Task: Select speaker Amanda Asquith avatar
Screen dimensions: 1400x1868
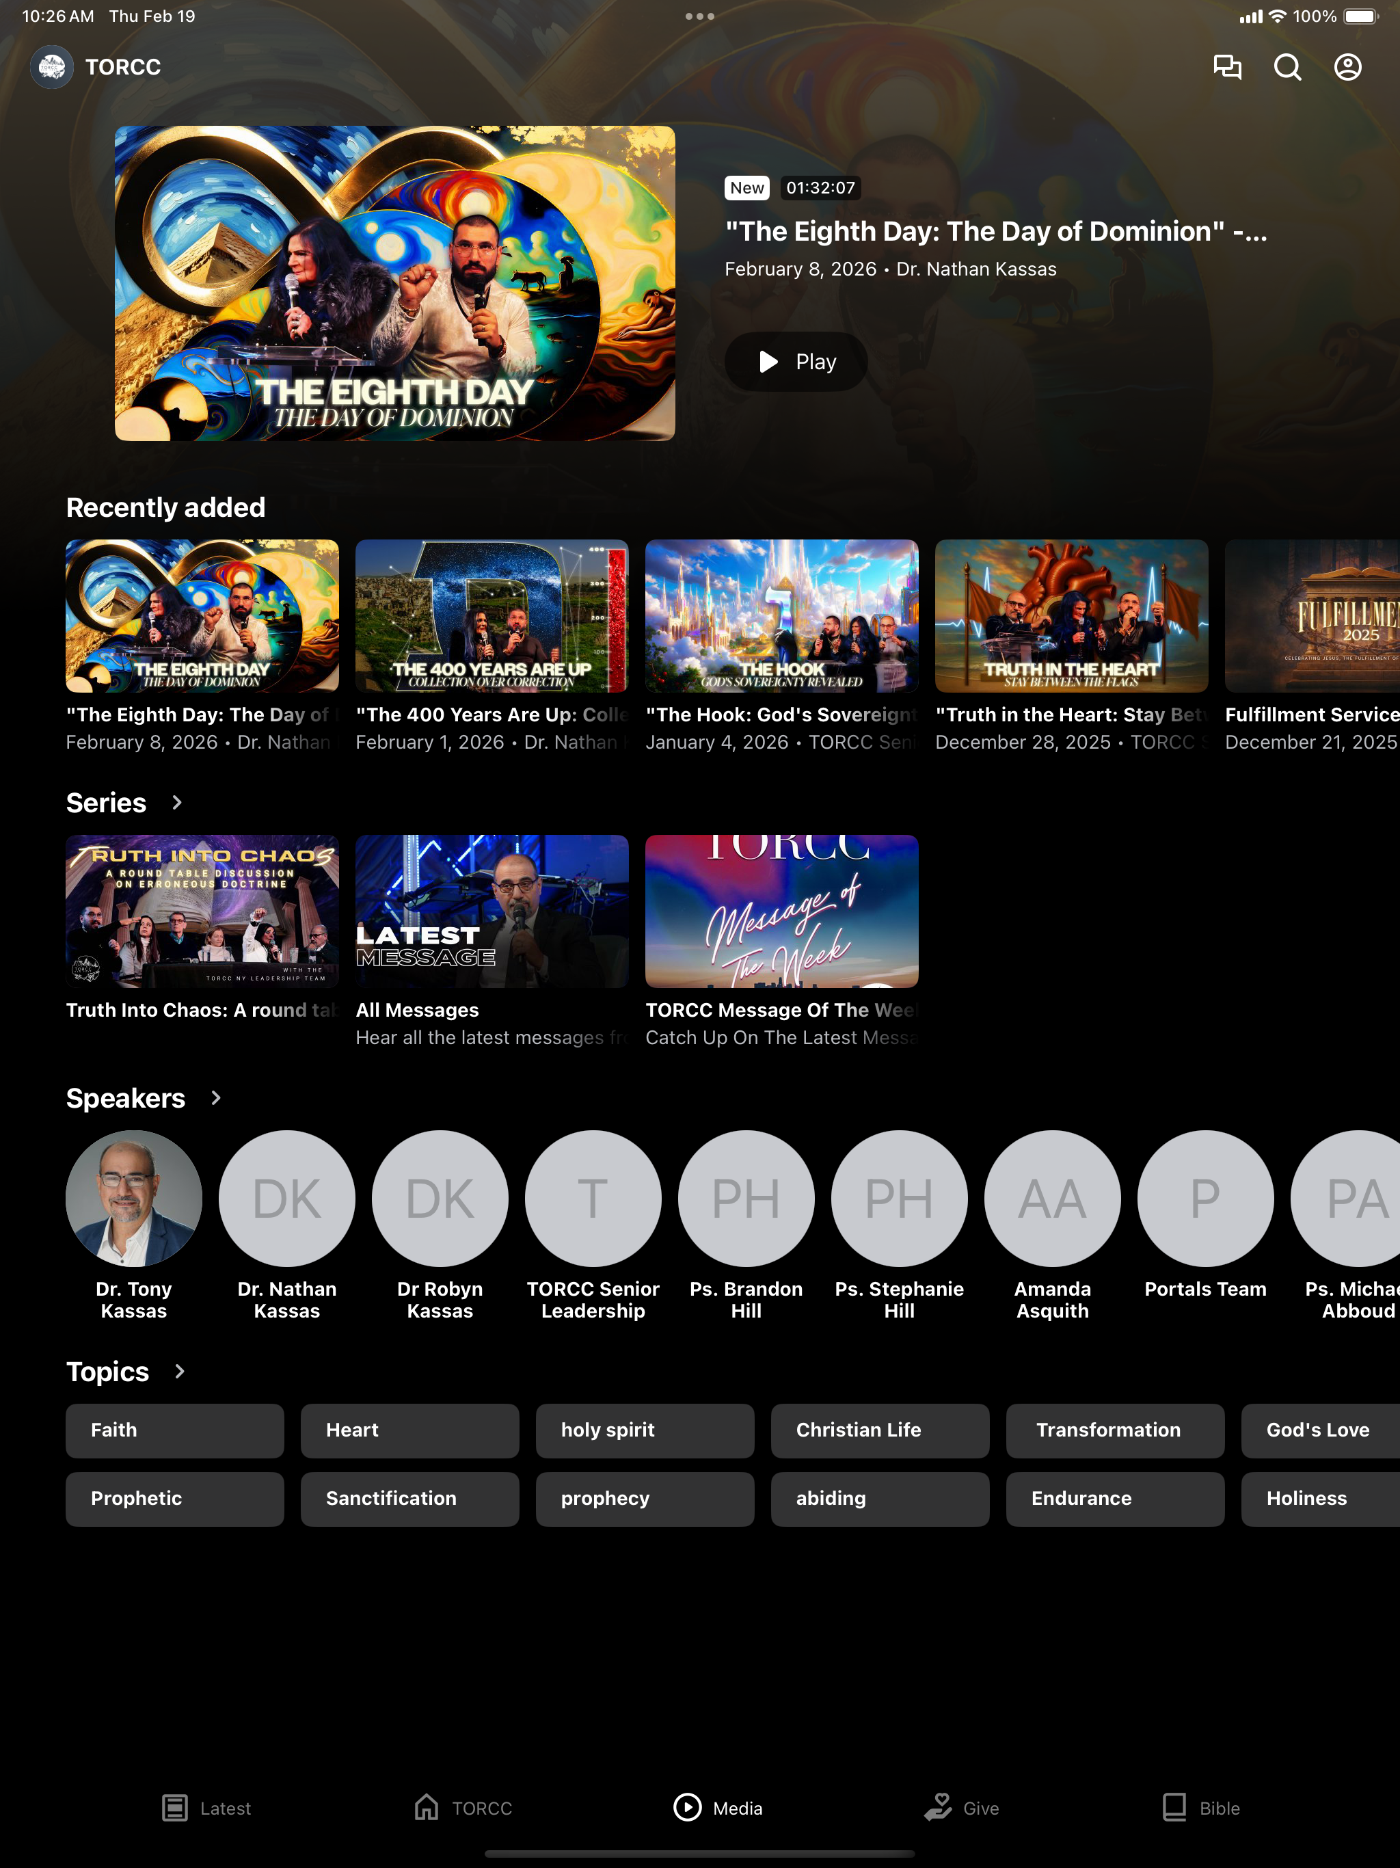Action: click(1053, 1199)
